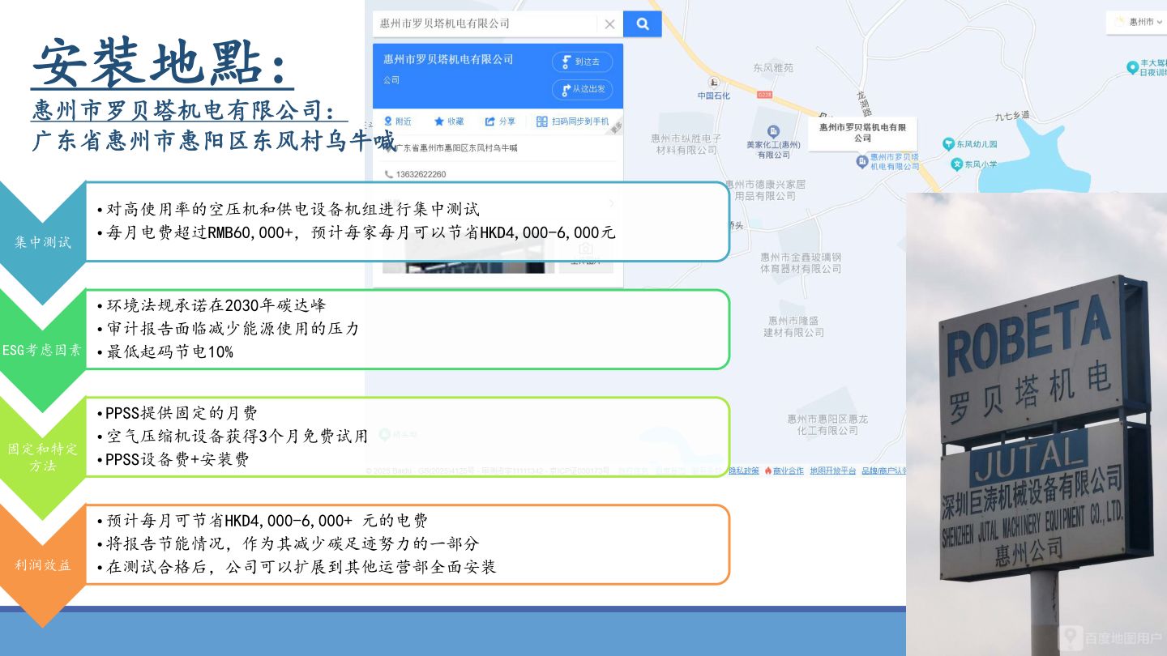
Task: Click the ROBETA 罗贝塔机电 signboard photo
Action: pyautogui.click(x=1037, y=424)
